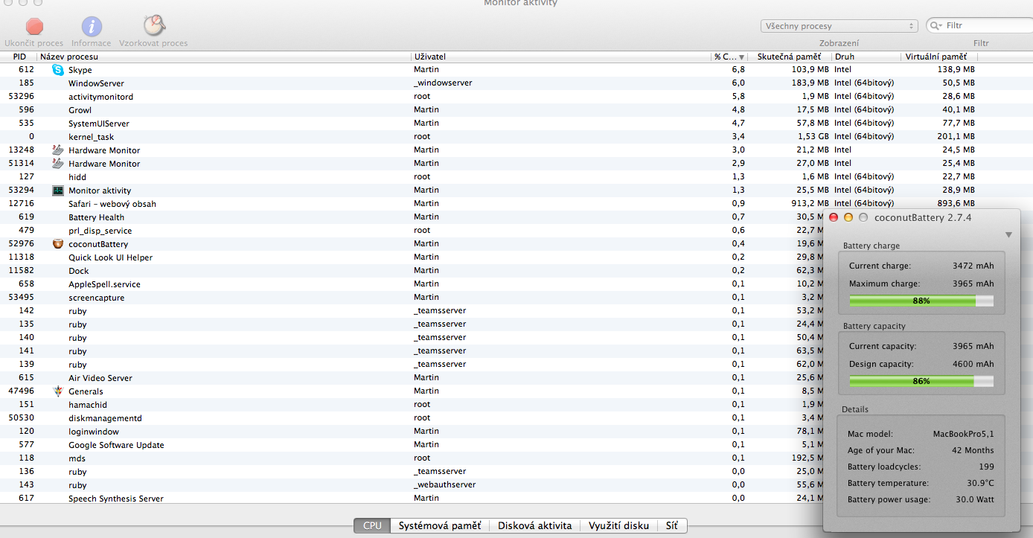Image resolution: width=1033 pixels, height=538 pixels.
Task: Click the Vzorkovat proces icon
Action: click(x=153, y=26)
